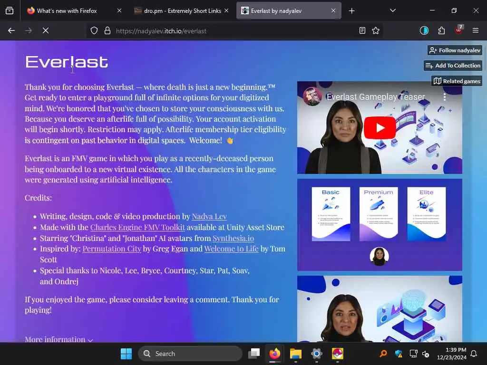Screen dimensions: 487x365
Task: Open Firefox application menu
Action: pos(476,30)
